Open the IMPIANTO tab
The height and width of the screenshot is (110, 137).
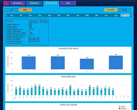click(35, 3)
